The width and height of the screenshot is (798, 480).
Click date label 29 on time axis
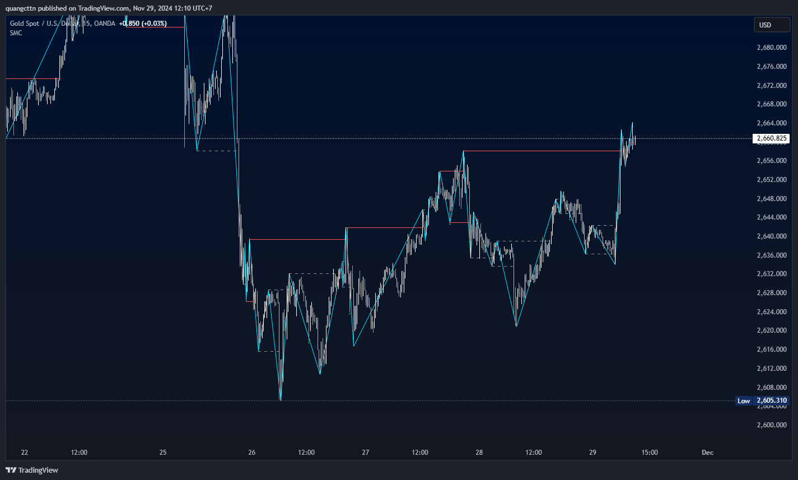(x=593, y=453)
